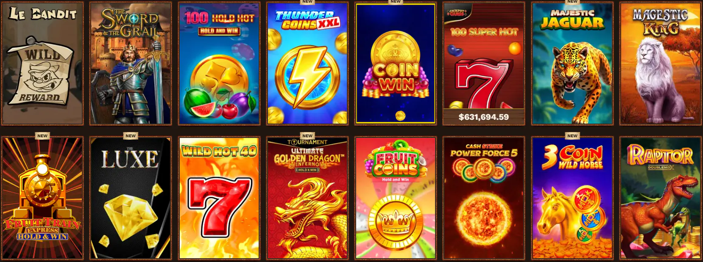
Task: Click the NEW badge above Luxe
Action: tap(131, 136)
